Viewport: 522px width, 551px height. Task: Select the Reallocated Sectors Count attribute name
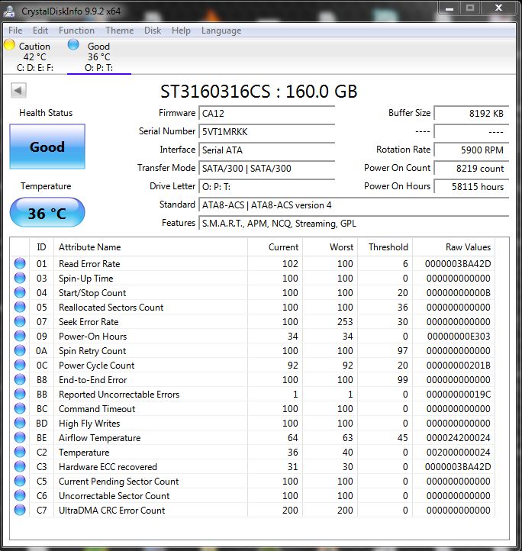pyautogui.click(x=111, y=307)
